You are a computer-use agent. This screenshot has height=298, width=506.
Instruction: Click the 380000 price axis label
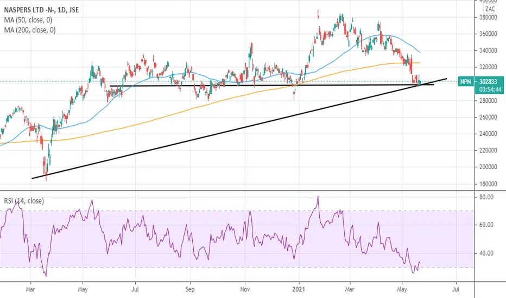tap(488, 17)
